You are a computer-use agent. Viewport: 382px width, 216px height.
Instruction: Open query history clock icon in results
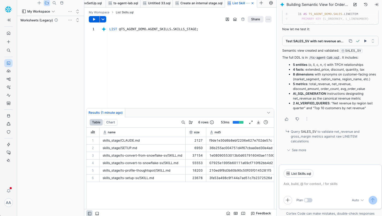266,122
